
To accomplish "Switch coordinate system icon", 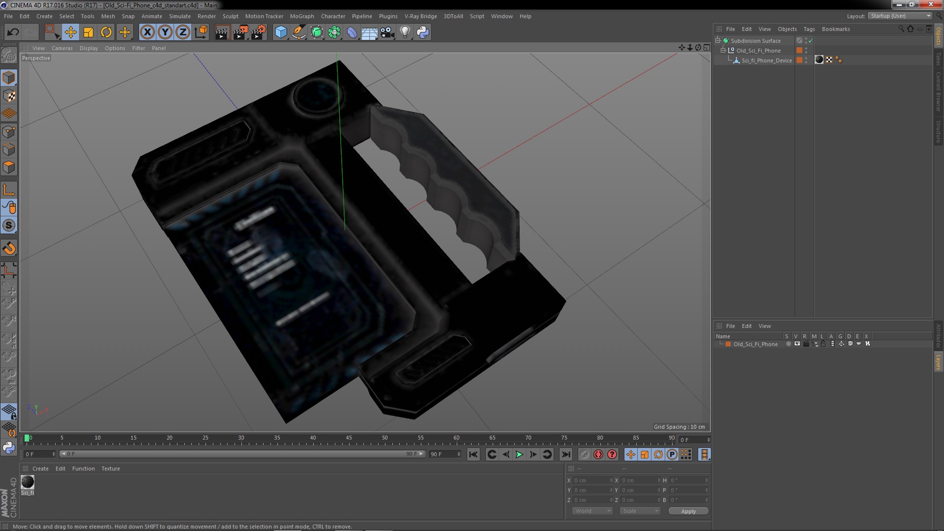I will pyautogui.click(x=201, y=32).
